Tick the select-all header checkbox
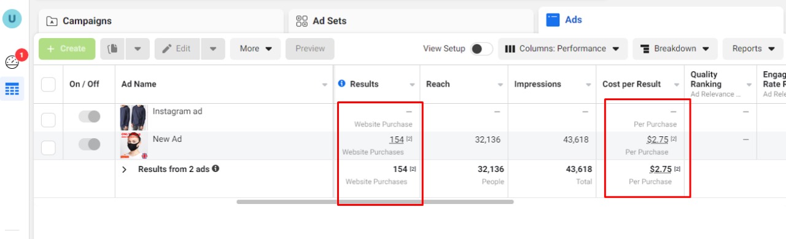The width and height of the screenshot is (786, 239). coord(48,84)
